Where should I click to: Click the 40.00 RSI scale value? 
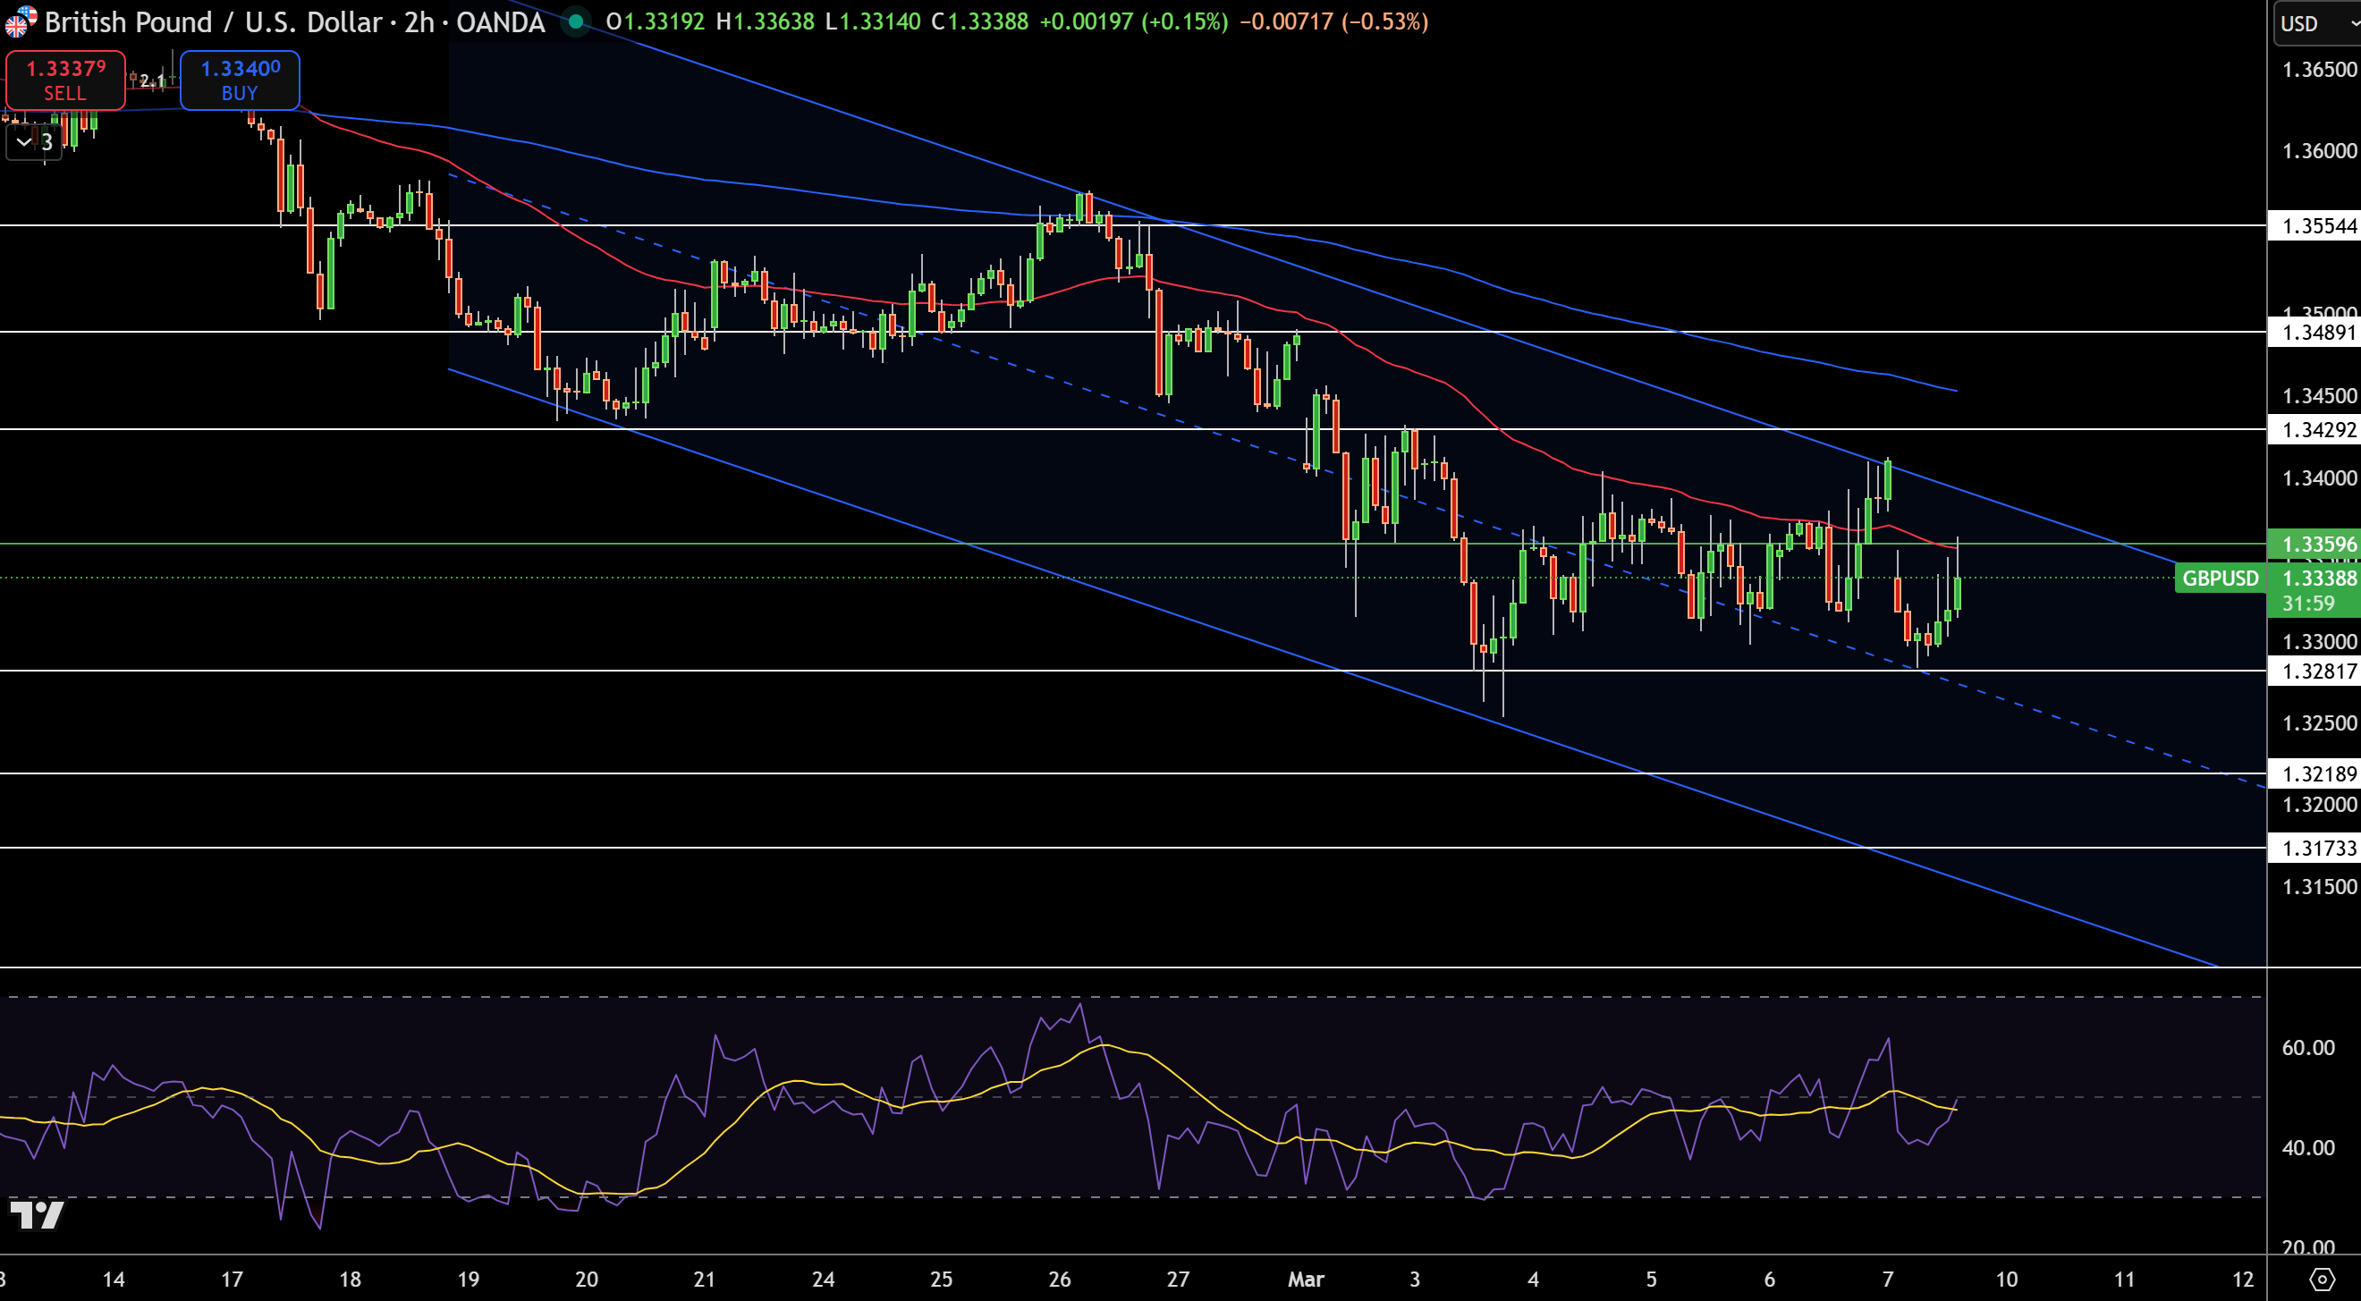[2308, 1147]
